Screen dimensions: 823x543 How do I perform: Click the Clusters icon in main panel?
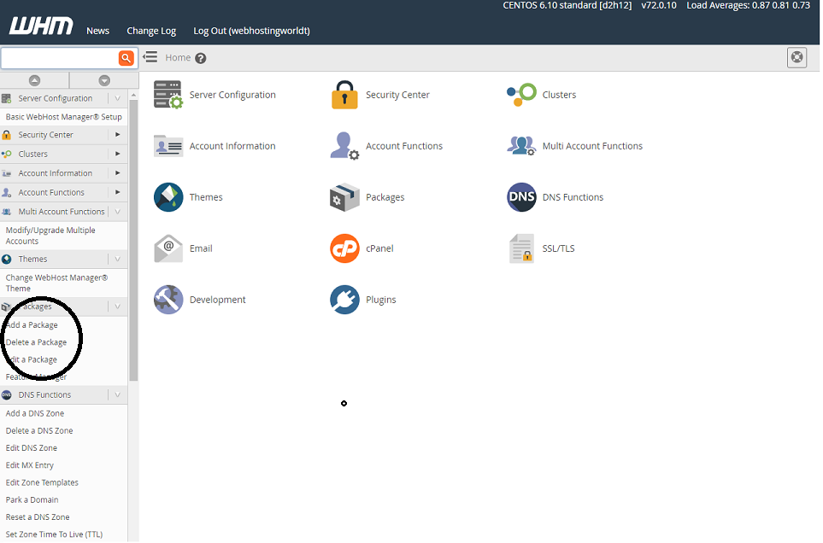tap(521, 95)
